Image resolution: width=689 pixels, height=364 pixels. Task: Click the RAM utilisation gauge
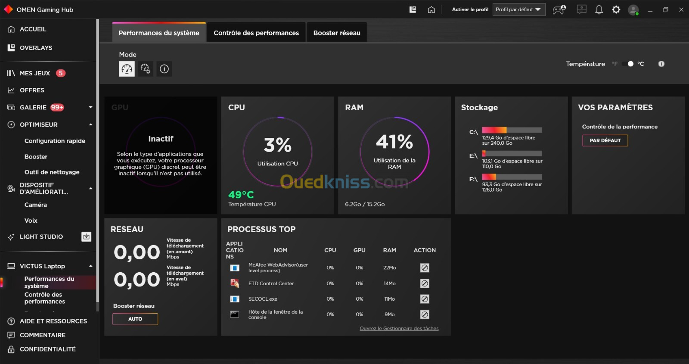click(394, 152)
